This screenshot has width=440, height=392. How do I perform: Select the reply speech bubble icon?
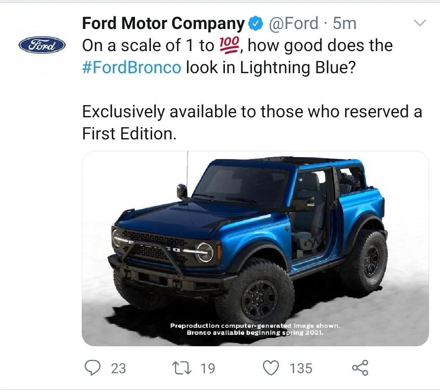(x=94, y=368)
